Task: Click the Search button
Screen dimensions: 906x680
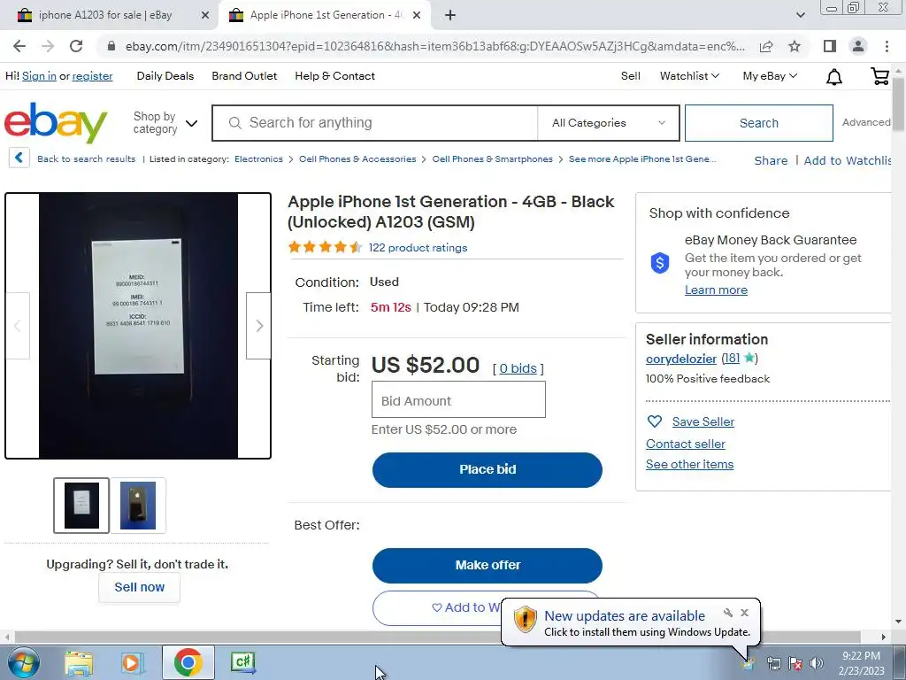Action: click(x=758, y=122)
